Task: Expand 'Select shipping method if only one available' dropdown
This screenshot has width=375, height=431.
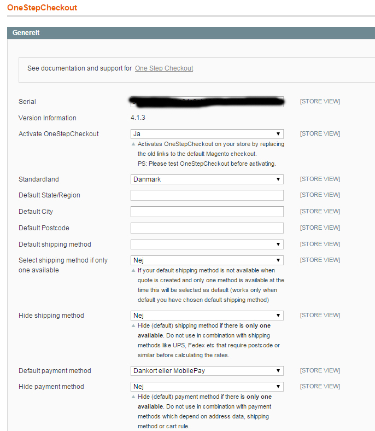Action: point(207,260)
